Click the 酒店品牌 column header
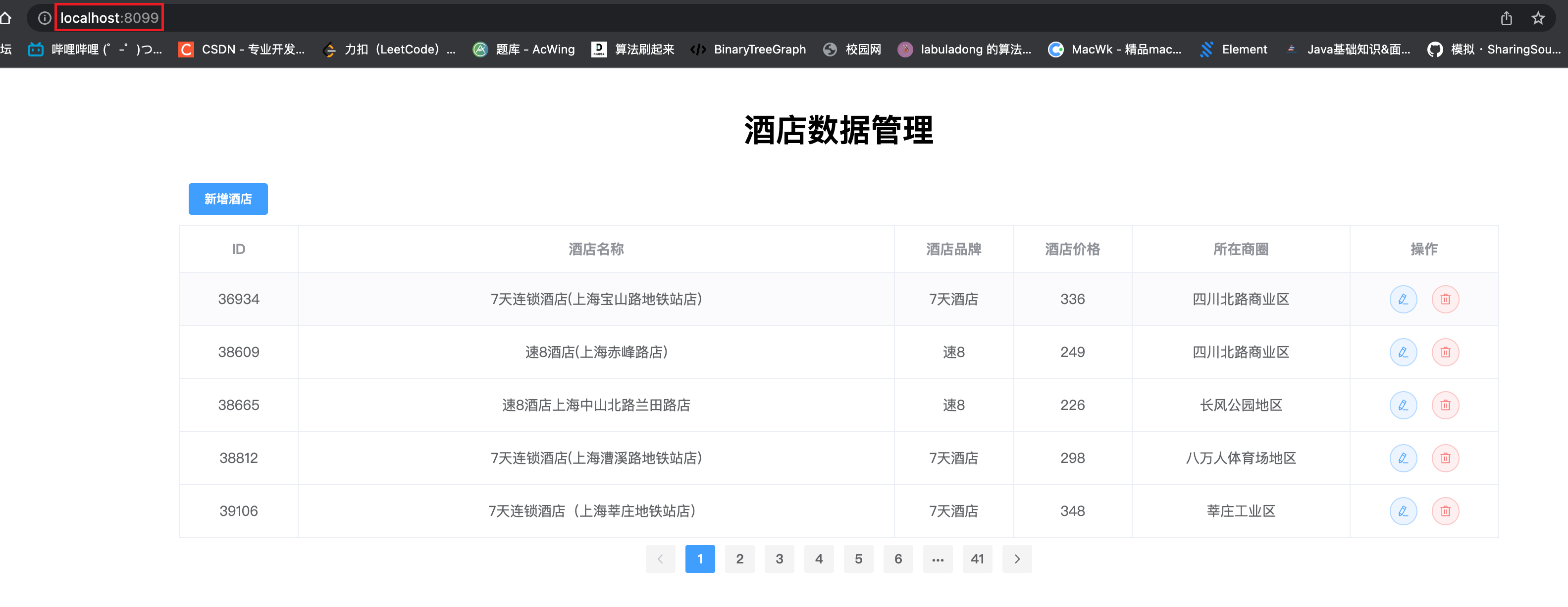Image resolution: width=1568 pixels, height=607 pixels. [x=954, y=250]
